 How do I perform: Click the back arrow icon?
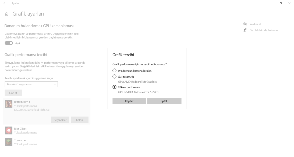pyautogui.click(x=4, y=3)
